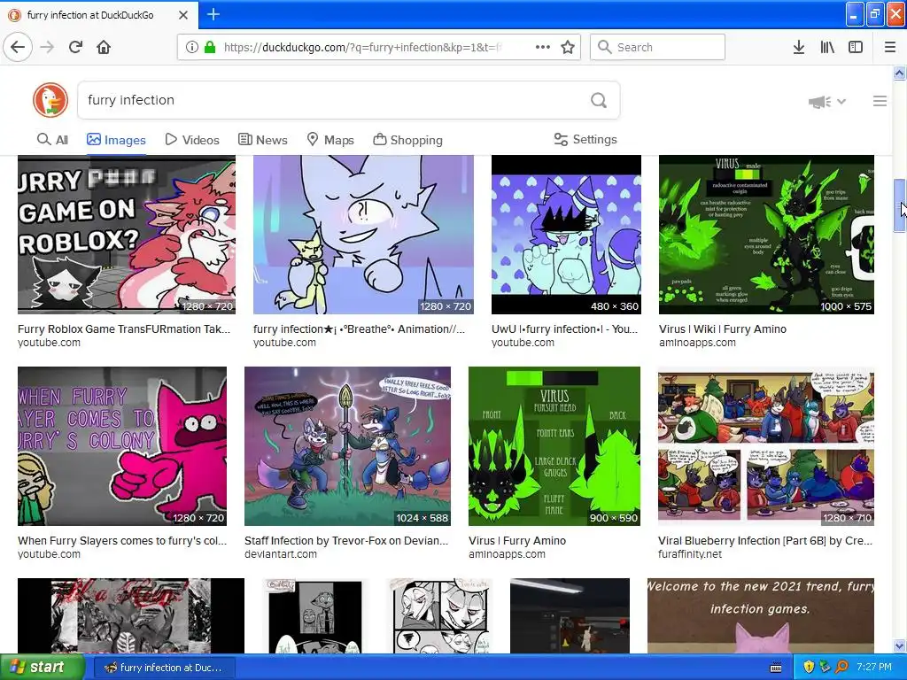Click 'When Furry Slayers comes to furry's col...' title
Screen dimensions: 907x680
tap(122, 541)
